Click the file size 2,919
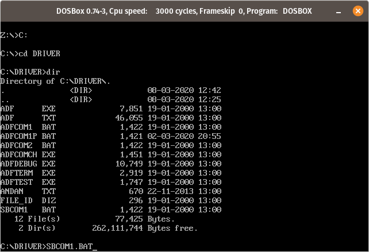Viewport: 369px width, 252px height. click(131, 173)
